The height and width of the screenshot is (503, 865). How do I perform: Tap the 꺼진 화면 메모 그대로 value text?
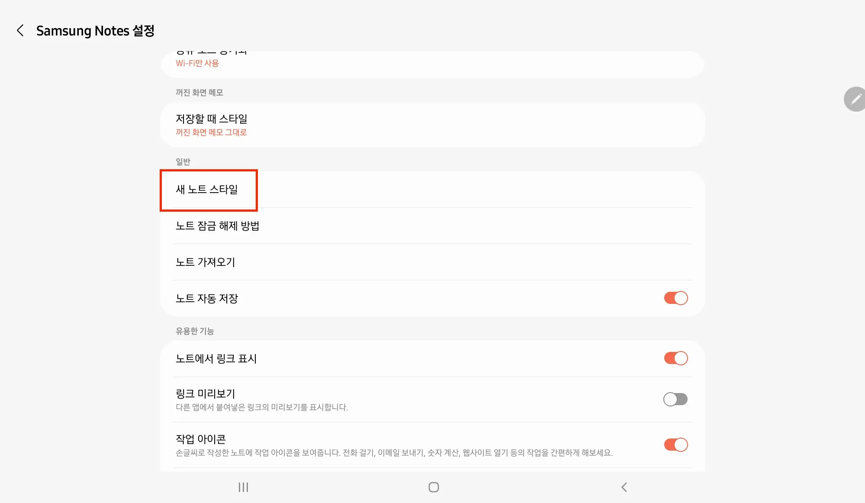point(211,132)
